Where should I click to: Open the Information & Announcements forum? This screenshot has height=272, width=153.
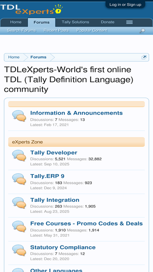[x=76, y=113]
